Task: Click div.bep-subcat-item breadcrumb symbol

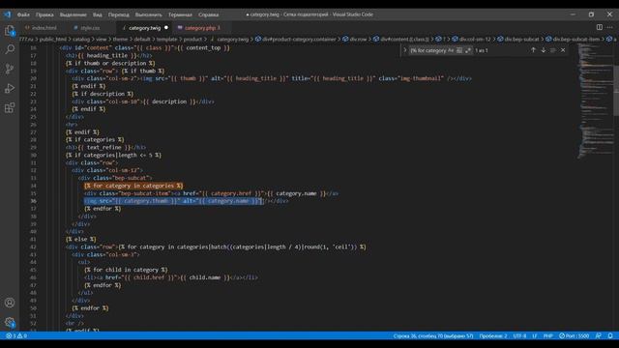Action: 576,39
